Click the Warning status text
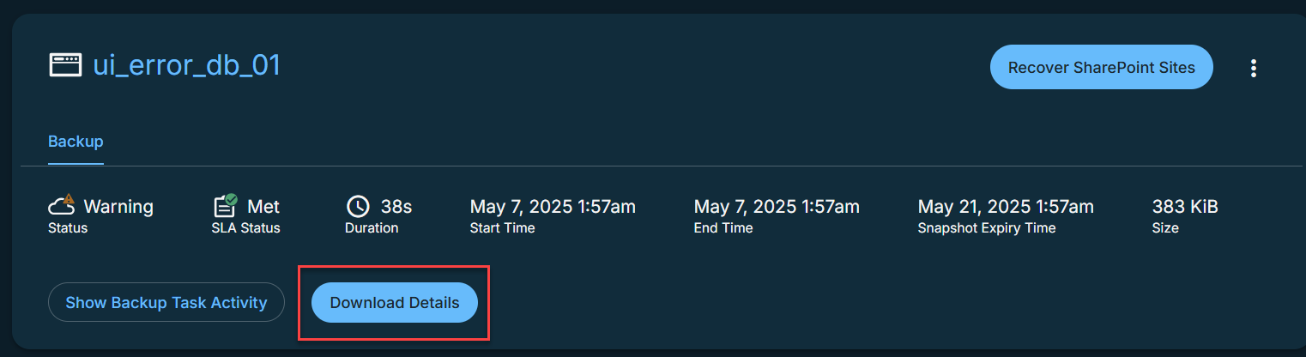Viewport: 1306px width, 357px height. [118, 207]
